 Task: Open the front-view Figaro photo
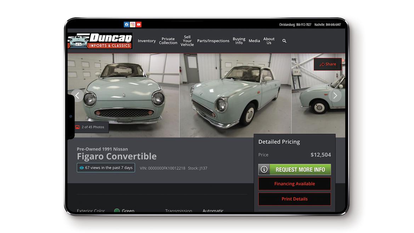[x=124, y=96]
